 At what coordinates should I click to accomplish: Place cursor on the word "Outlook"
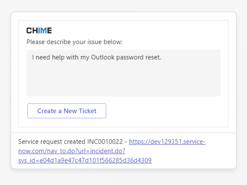click(x=103, y=57)
